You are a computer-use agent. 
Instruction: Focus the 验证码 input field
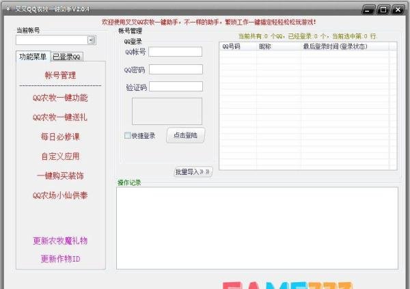pos(176,87)
